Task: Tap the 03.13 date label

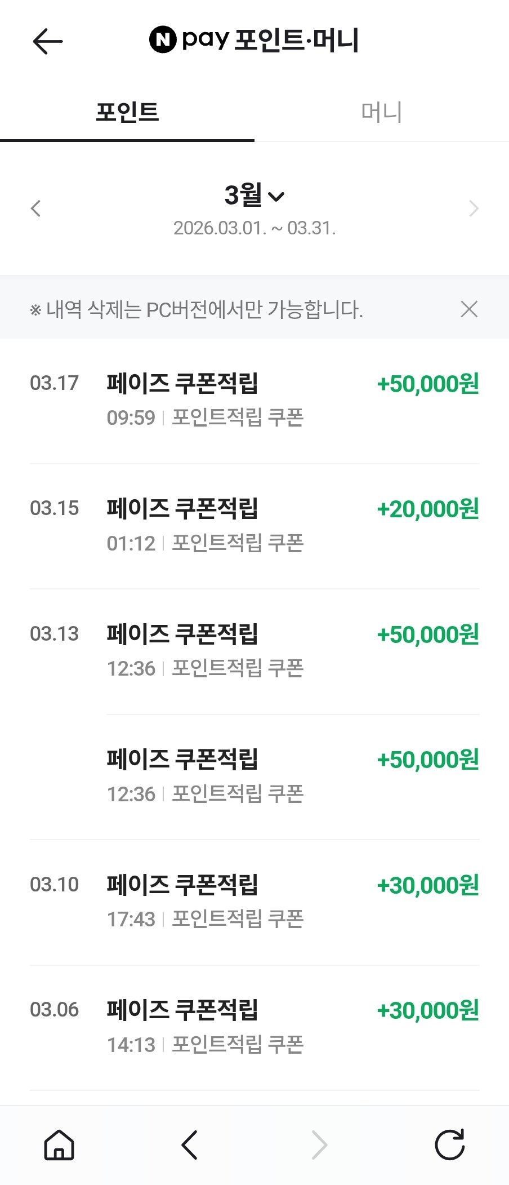Action: (x=54, y=634)
